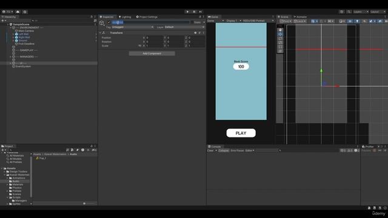
Task: Open Transform component help icon
Action: tap(195, 33)
